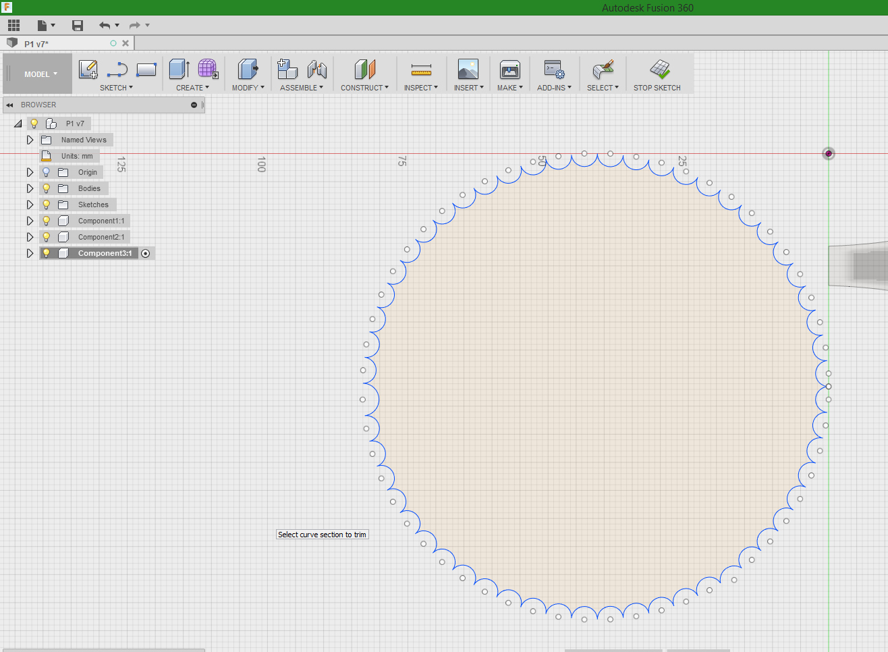
Task: Expand the Component3:1 node
Action: tap(30, 253)
